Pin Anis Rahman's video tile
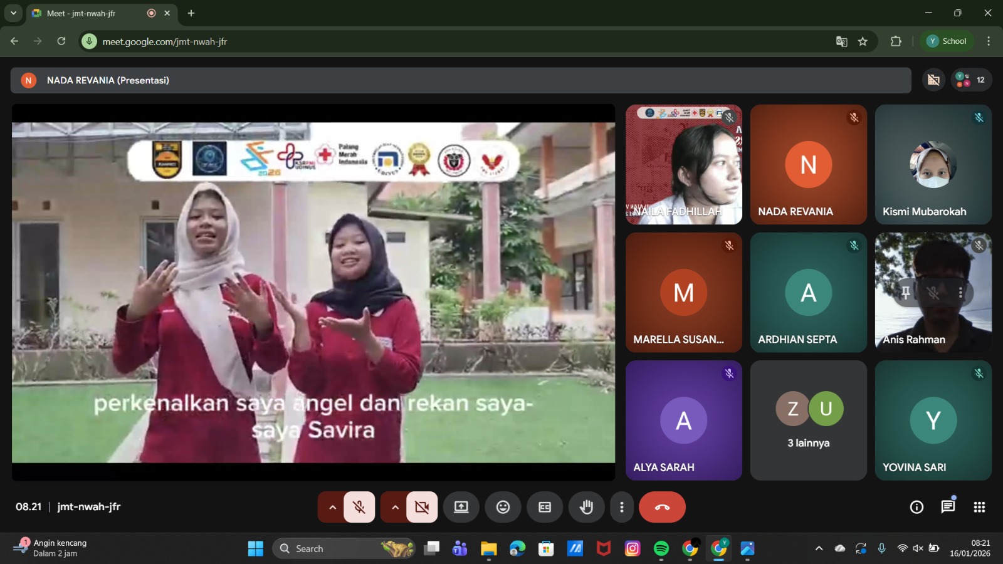This screenshot has height=564, width=1003. click(x=905, y=293)
